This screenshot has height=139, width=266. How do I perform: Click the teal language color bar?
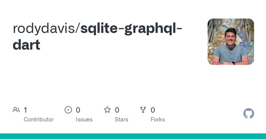tap(133, 136)
